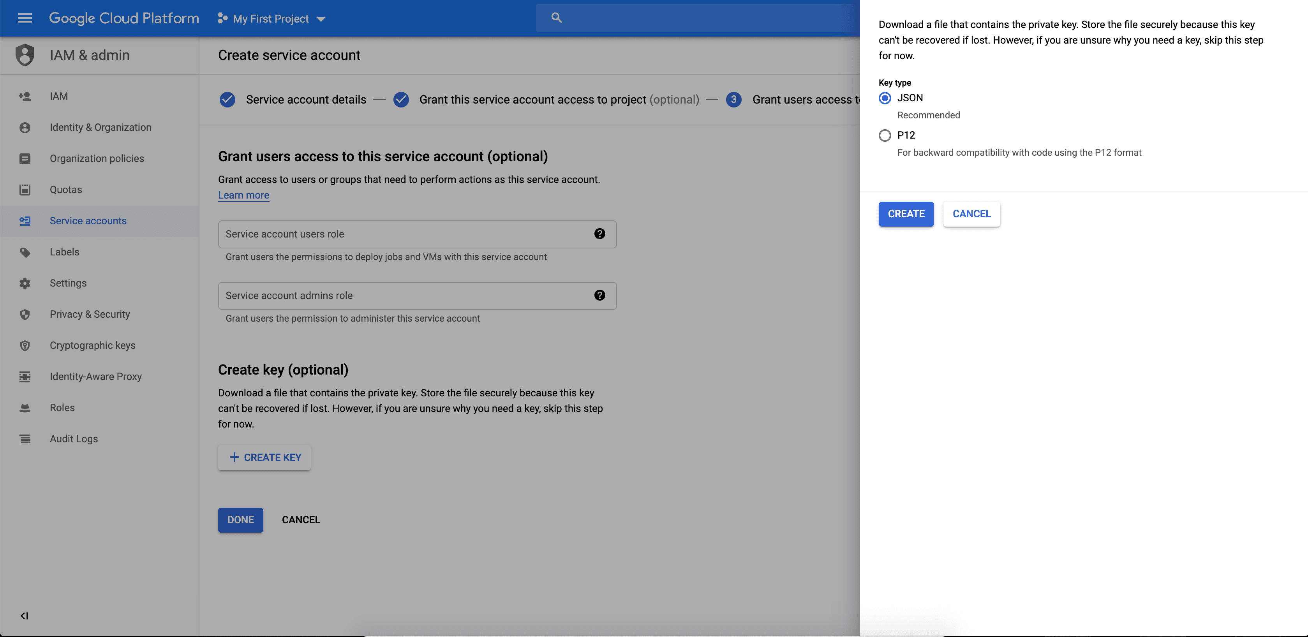Screen dimensions: 1308x637
Task: Open Organization policies from the sidebar
Action: tap(97, 158)
